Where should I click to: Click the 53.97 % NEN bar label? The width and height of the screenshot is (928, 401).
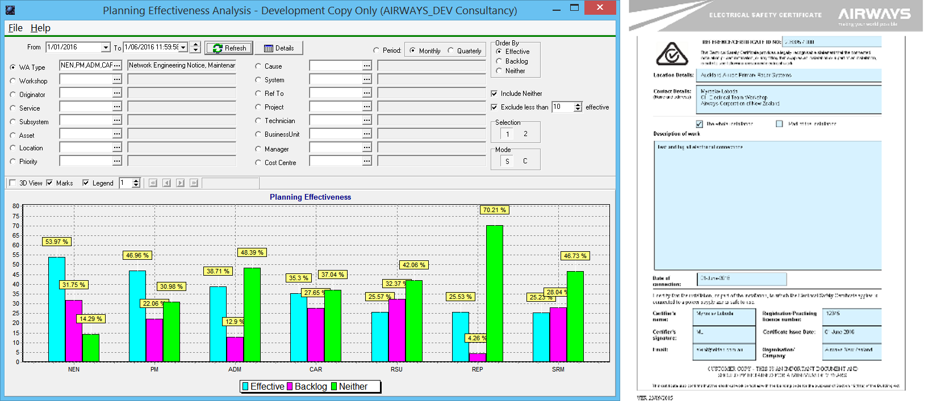57,242
